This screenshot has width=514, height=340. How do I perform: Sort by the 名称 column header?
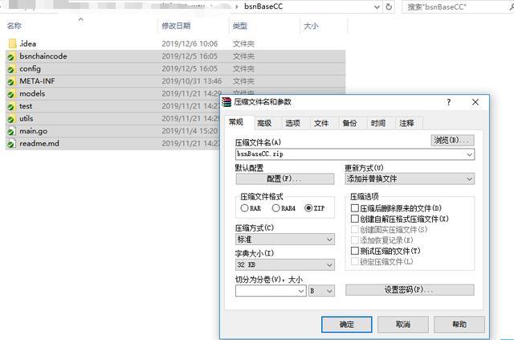coord(14,26)
